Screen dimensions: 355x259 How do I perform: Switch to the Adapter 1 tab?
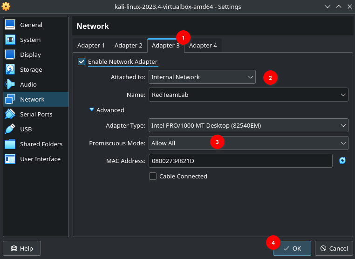click(91, 46)
